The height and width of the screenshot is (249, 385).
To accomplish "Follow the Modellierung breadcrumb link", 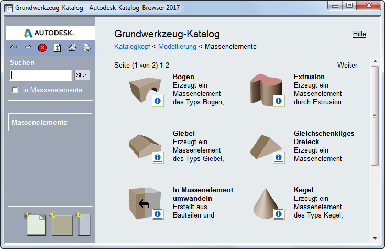I will [x=177, y=46].
